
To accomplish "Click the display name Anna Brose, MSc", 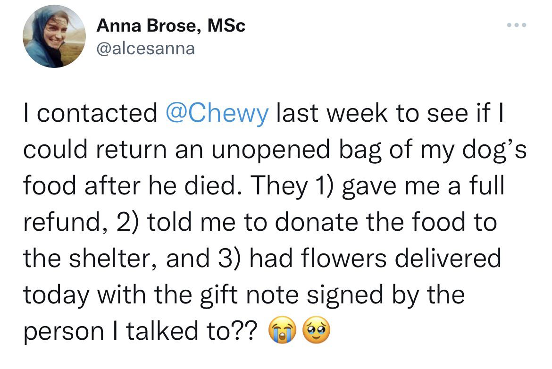I will (x=170, y=25).
